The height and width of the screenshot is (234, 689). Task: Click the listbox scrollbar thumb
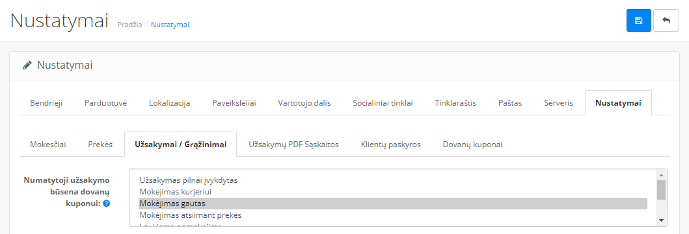[x=661, y=189]
